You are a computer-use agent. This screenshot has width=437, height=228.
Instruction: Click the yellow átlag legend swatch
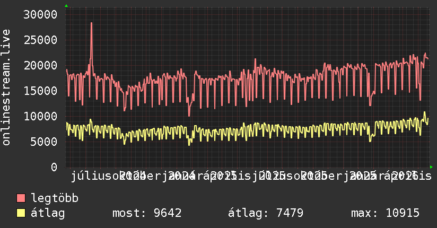tap(21, 213)
